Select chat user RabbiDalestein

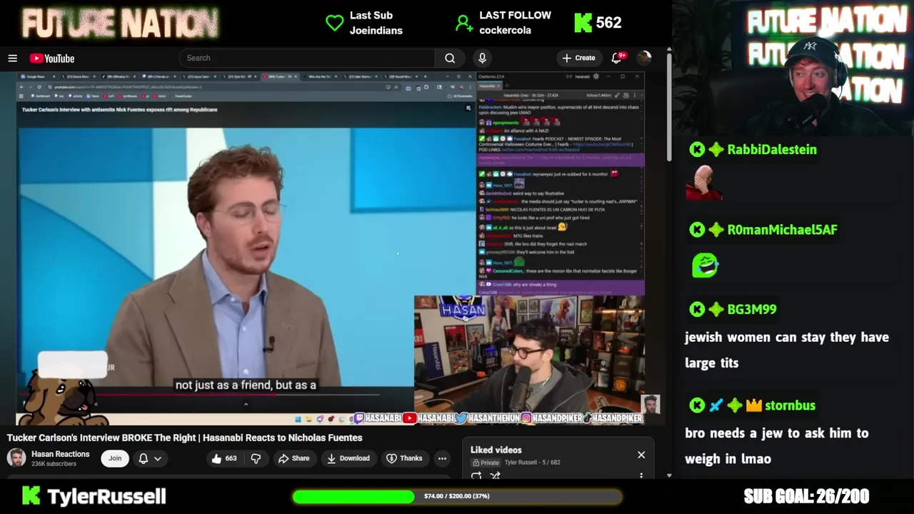click(772, 149)
